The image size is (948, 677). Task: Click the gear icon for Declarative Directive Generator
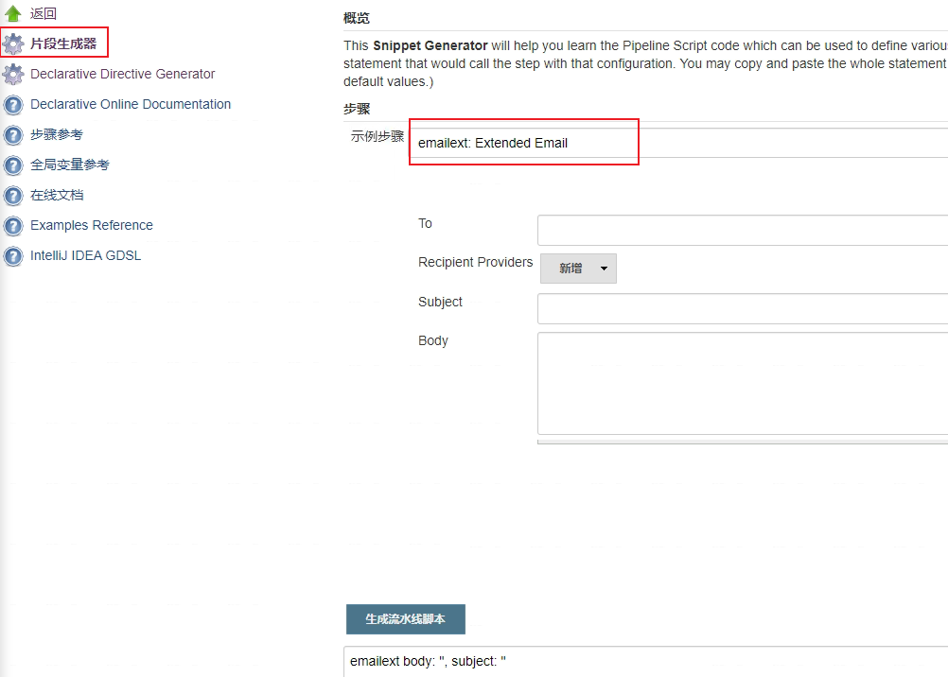13,75
